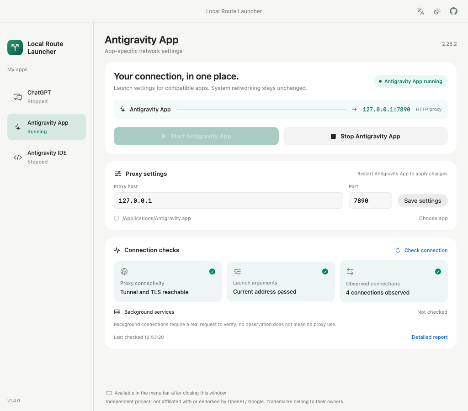Run Check connection
Screen dimensions: 468x411
[421, 250]
